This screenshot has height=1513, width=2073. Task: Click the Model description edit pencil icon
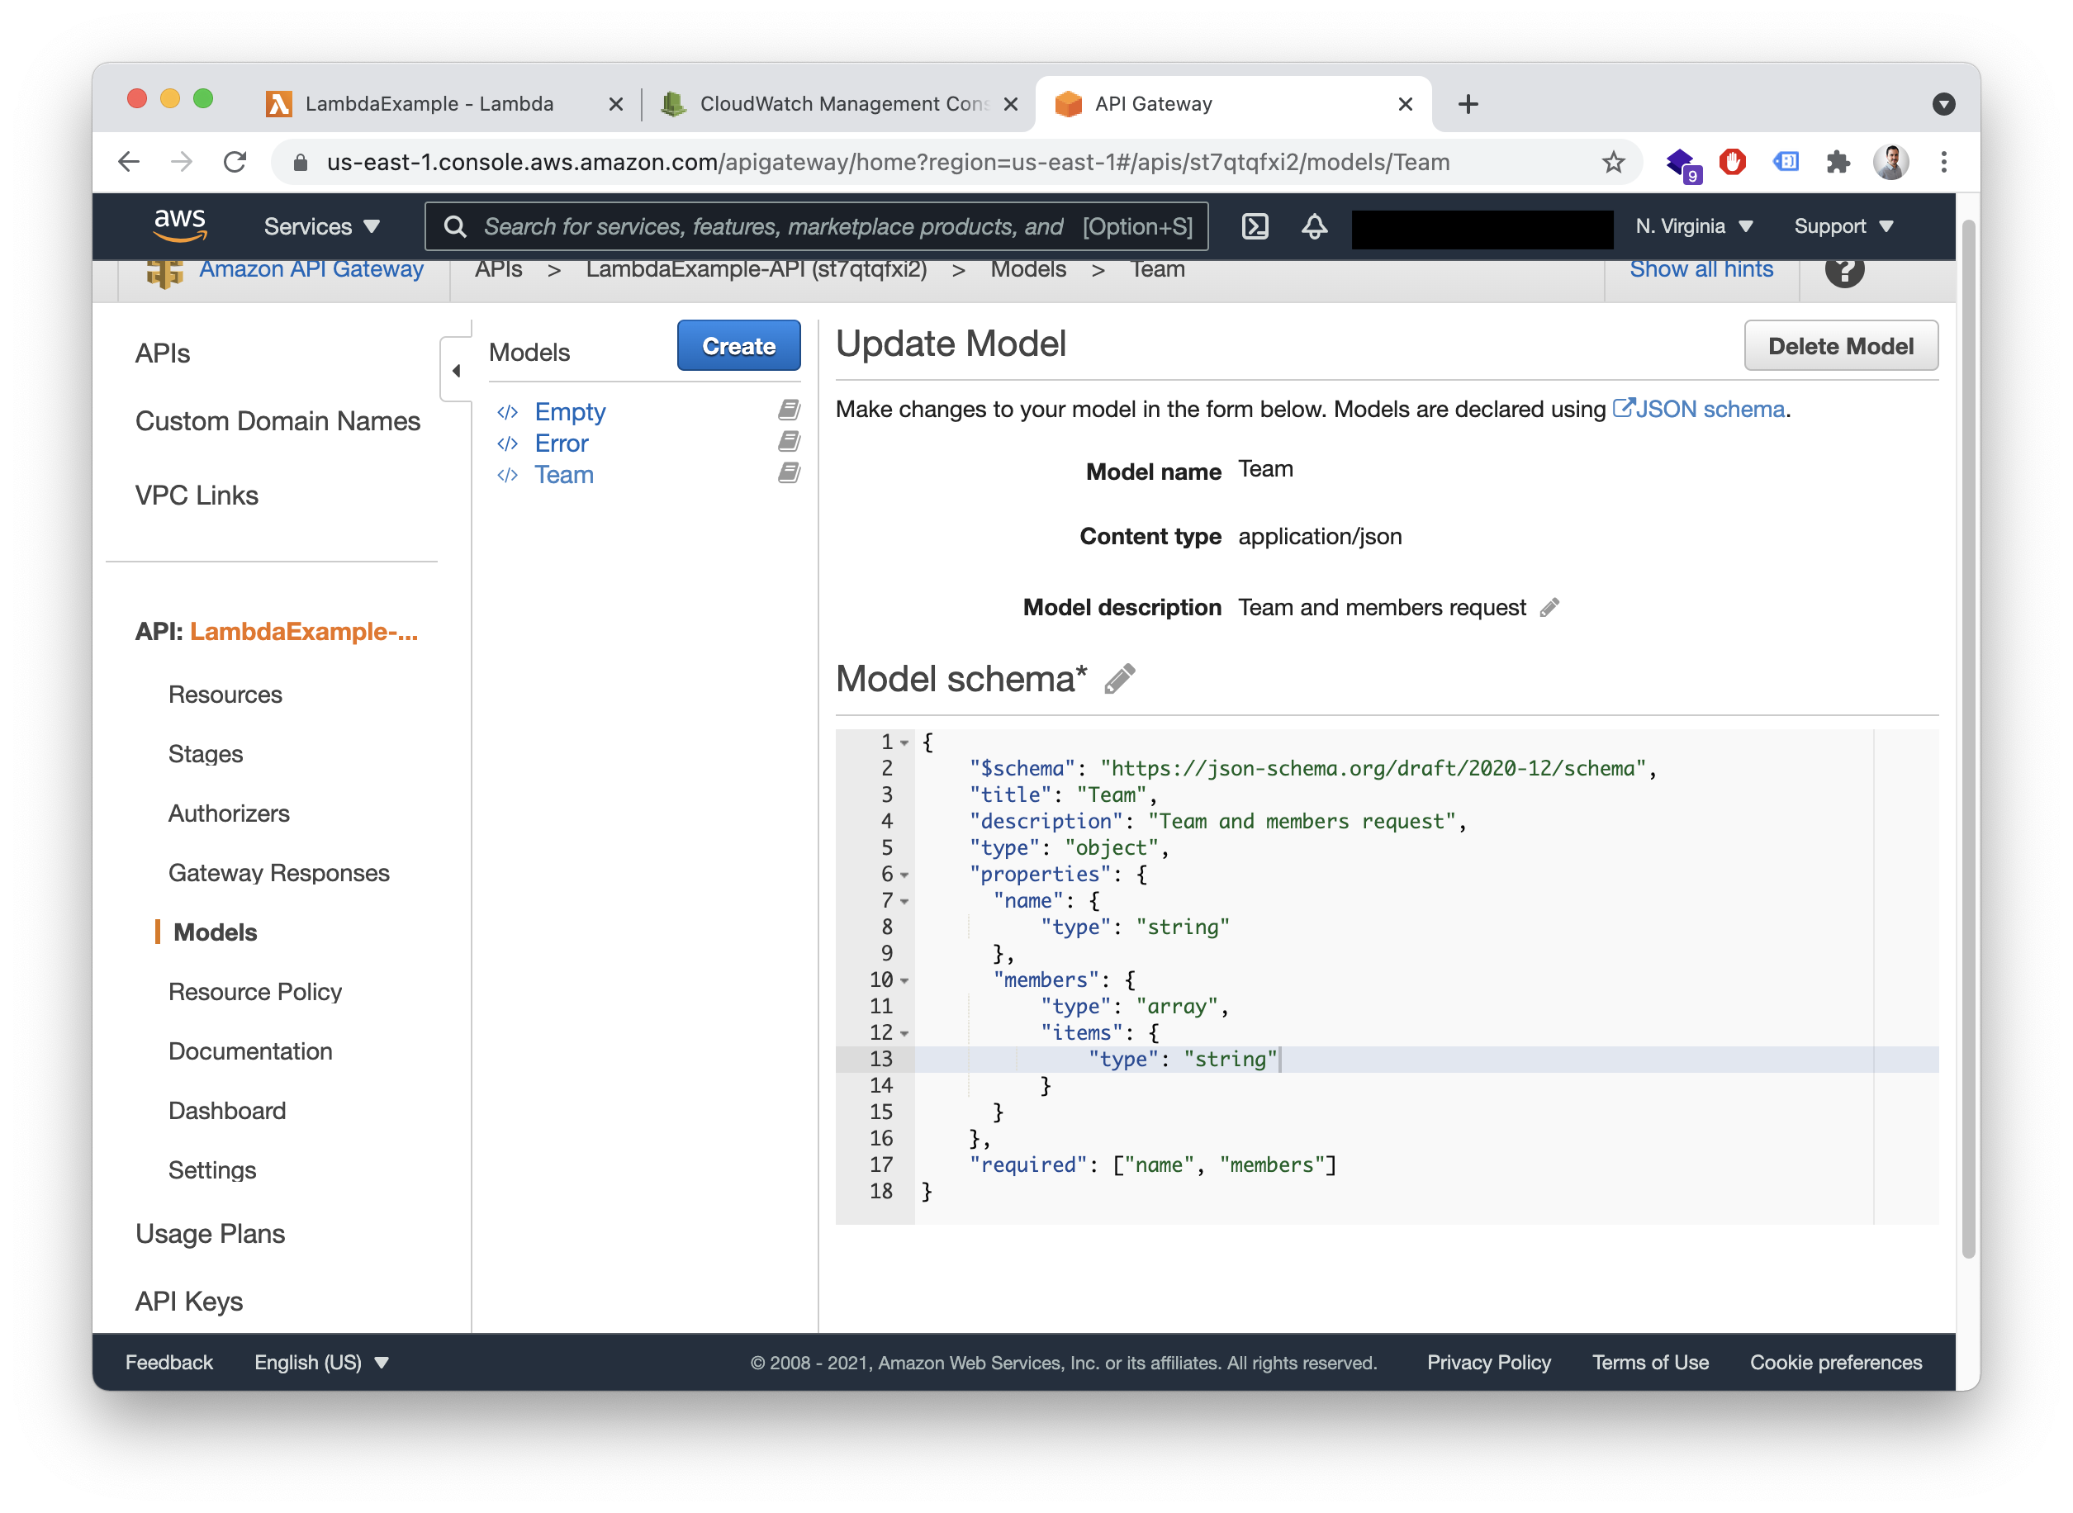1550,607
